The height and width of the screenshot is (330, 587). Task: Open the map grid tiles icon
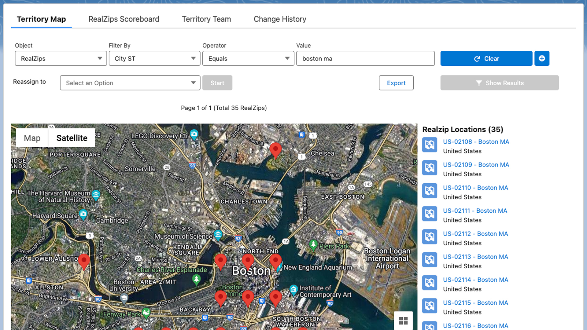click(403, 321)
